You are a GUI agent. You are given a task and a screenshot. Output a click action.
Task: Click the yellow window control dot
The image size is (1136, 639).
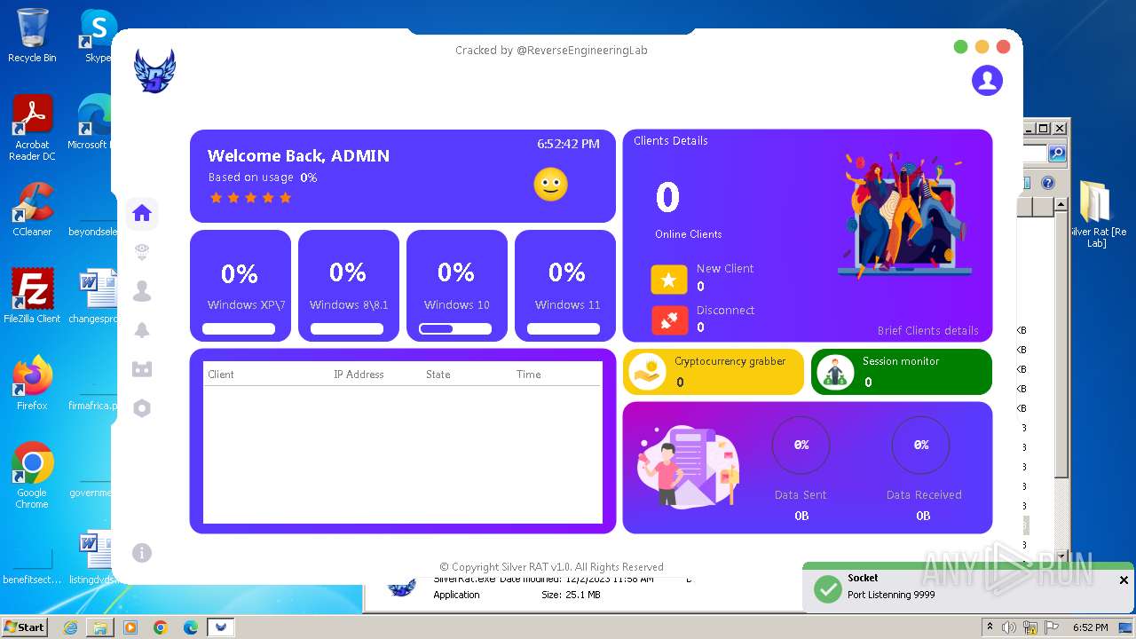pyautogui.click(x=982, y=47)
